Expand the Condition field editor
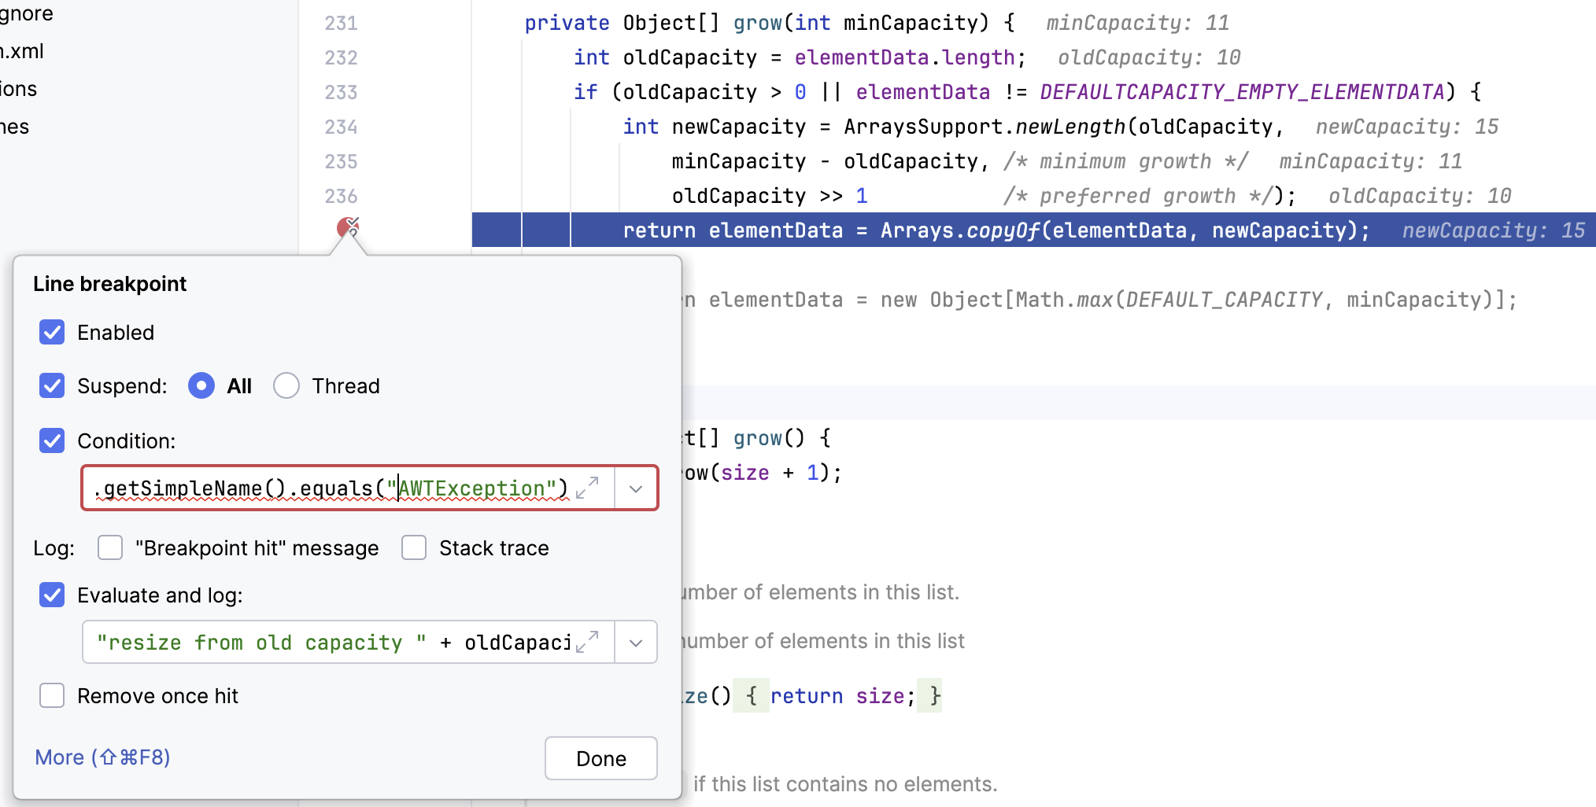Image resolution: width=1596 pixels, height=807 pixels. (x=587, y=488)
